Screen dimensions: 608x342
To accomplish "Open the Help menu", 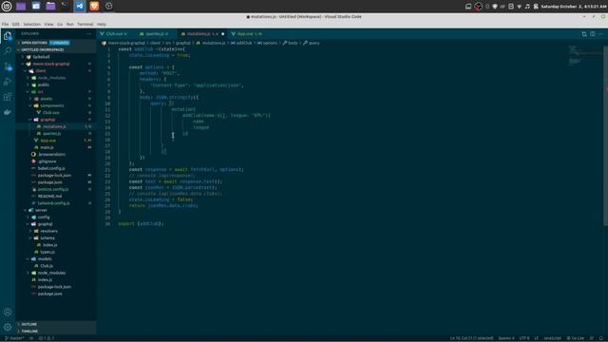I will (102, 24).
